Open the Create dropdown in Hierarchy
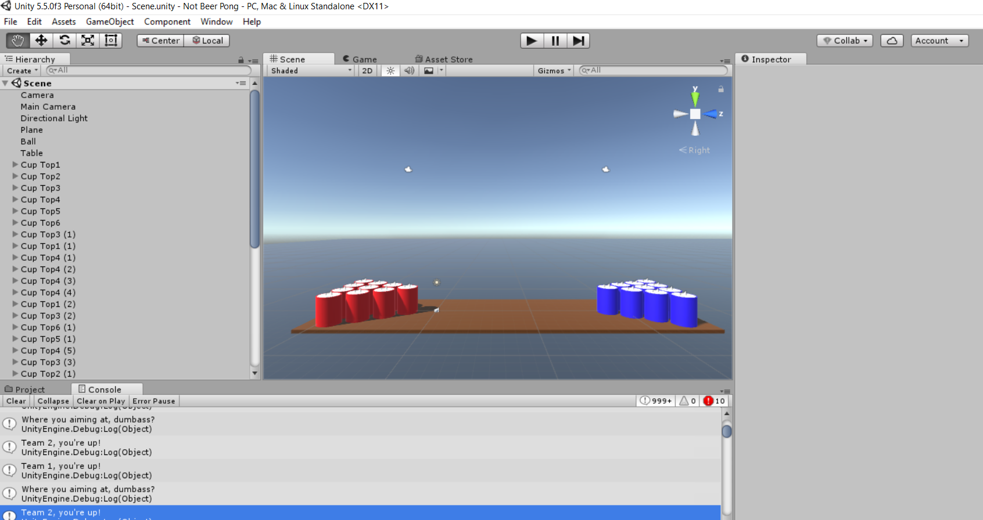This screenshot has height=520, width=983. [22, 71]
